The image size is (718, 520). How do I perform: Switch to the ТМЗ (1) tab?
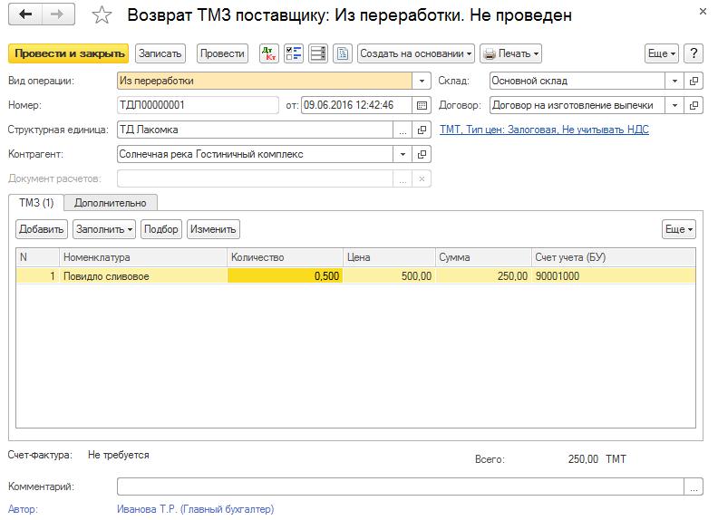click(x=36, y=203)
